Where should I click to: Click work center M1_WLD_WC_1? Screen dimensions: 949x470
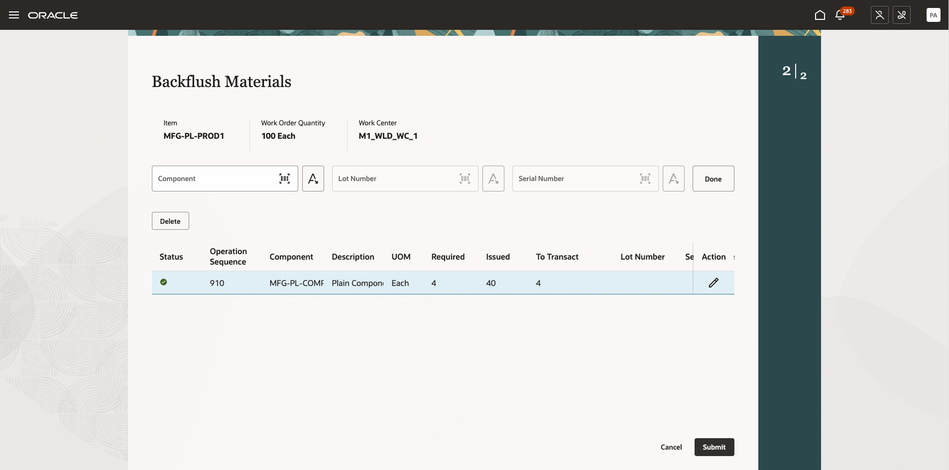[388, 136]
